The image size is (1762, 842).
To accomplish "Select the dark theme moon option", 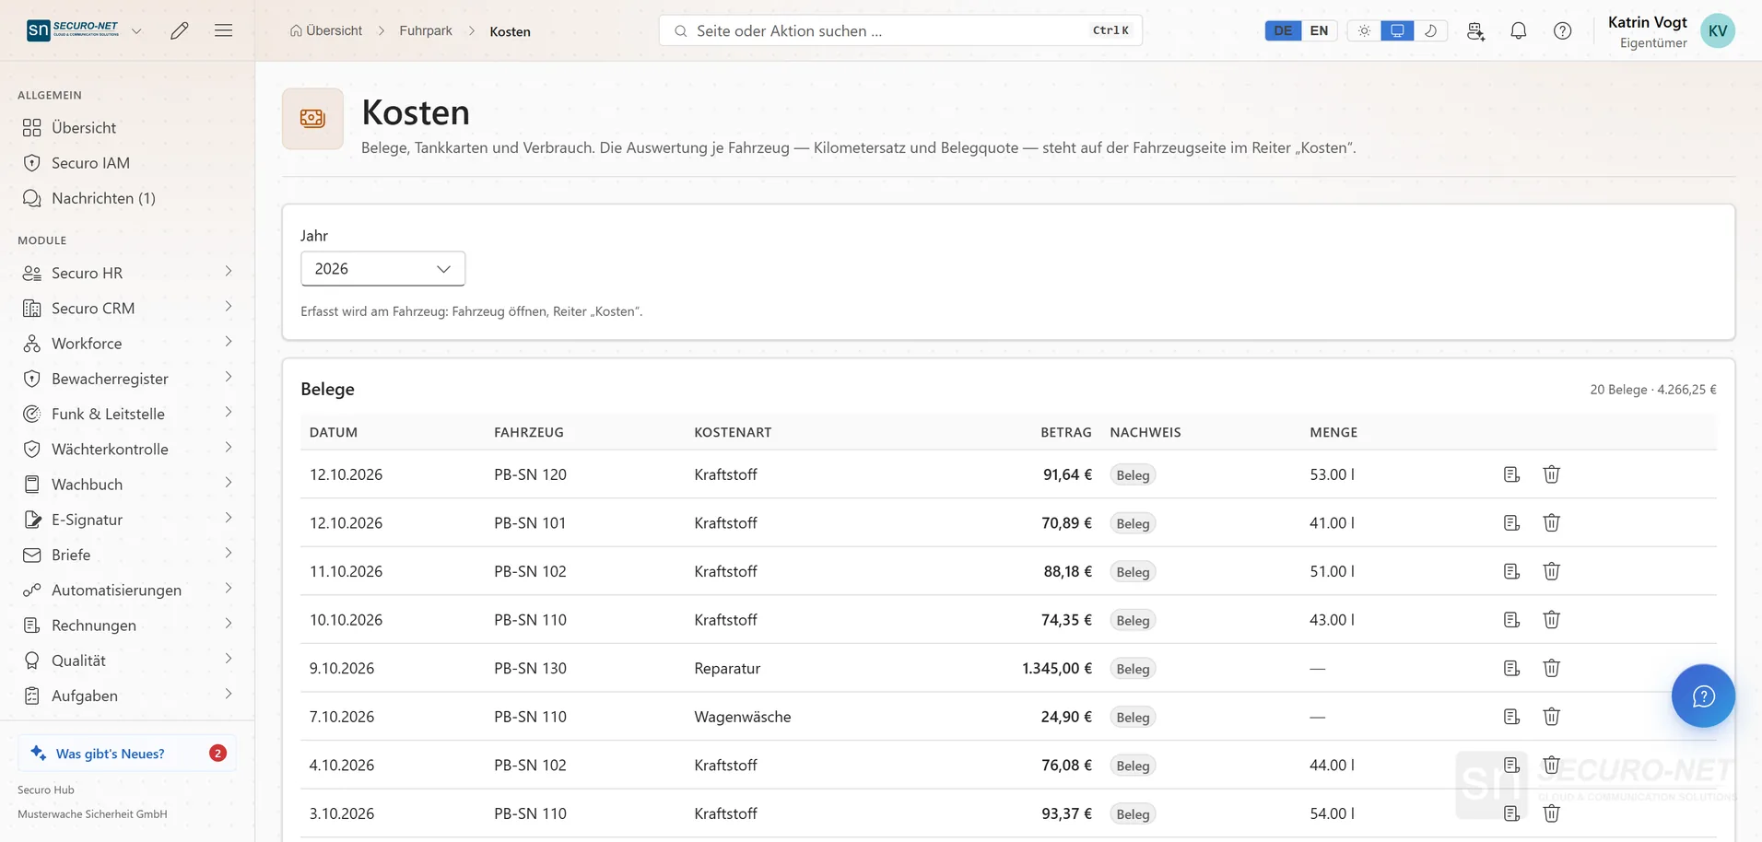I will pyautogui.click(x=1430, y=30).
